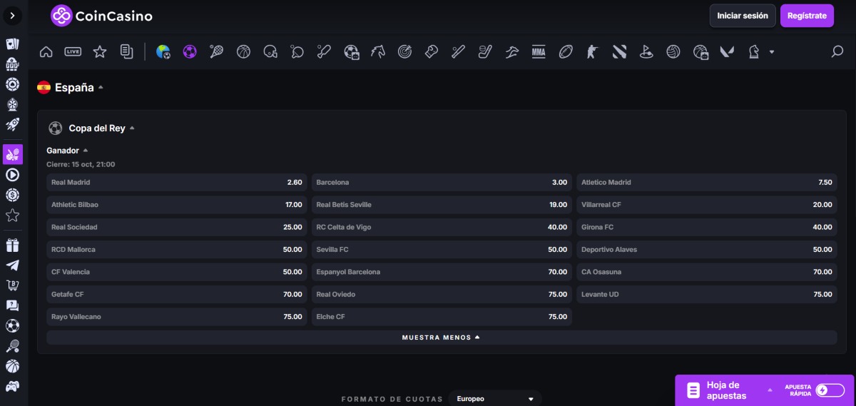Toggle the Apuesta Rápida switch

tap(830, 390)
